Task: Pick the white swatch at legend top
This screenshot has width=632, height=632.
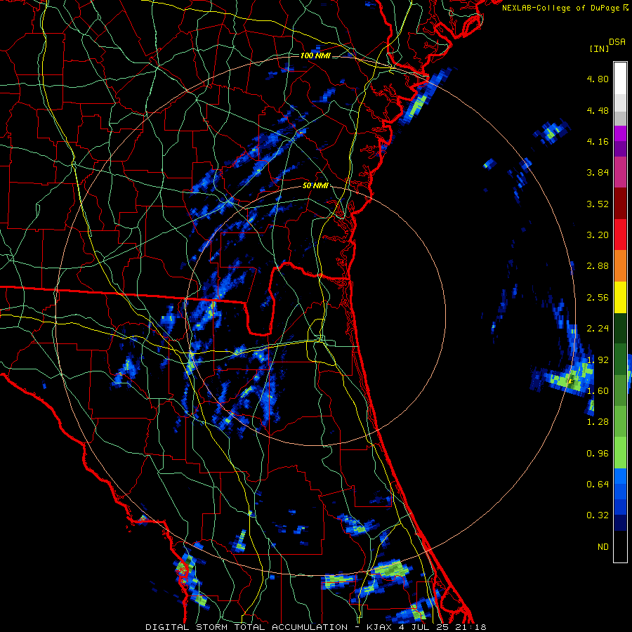Action: pyautogui.click(x=620, y=79)
